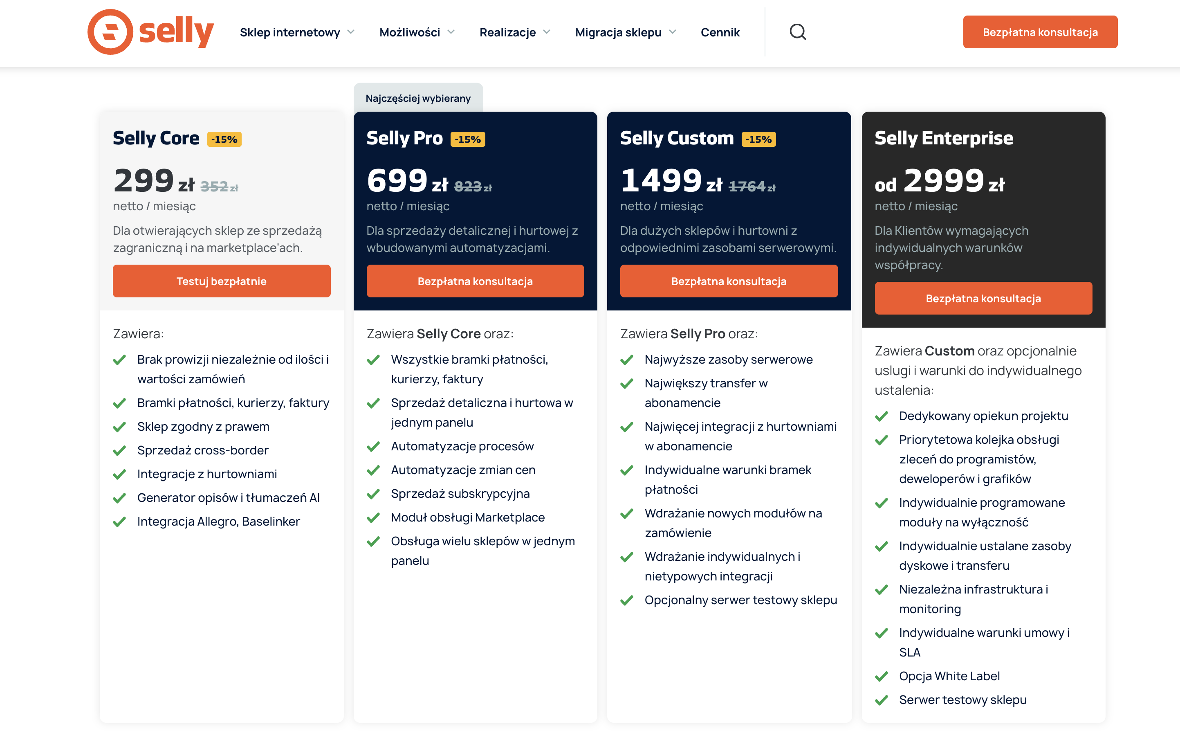Screen dimensions: 1180x742
Task: Click the checkmark beside Sklep zgodny z prawem
Action: point(119,427)
